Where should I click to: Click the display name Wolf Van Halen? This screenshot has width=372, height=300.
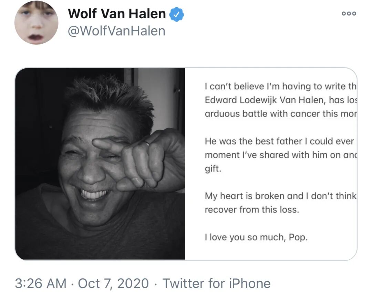[x=117, y=14]
